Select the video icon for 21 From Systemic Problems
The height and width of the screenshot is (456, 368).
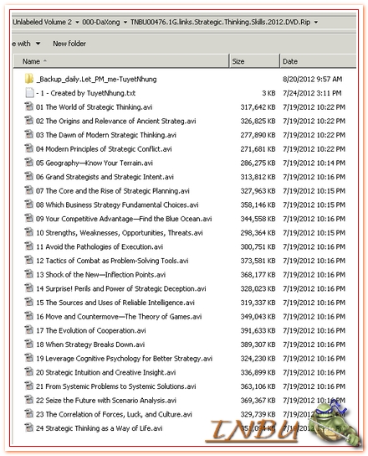pyautogui.click(x=29, y=386)
